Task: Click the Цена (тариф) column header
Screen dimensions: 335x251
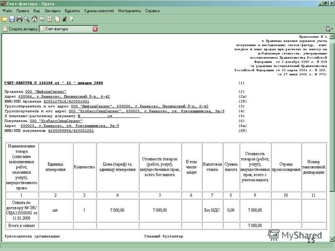Action: point(118,167)
